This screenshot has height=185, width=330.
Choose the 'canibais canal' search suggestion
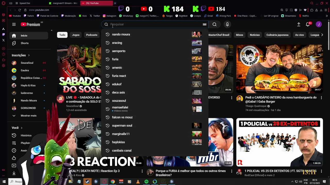coord(155,151)
